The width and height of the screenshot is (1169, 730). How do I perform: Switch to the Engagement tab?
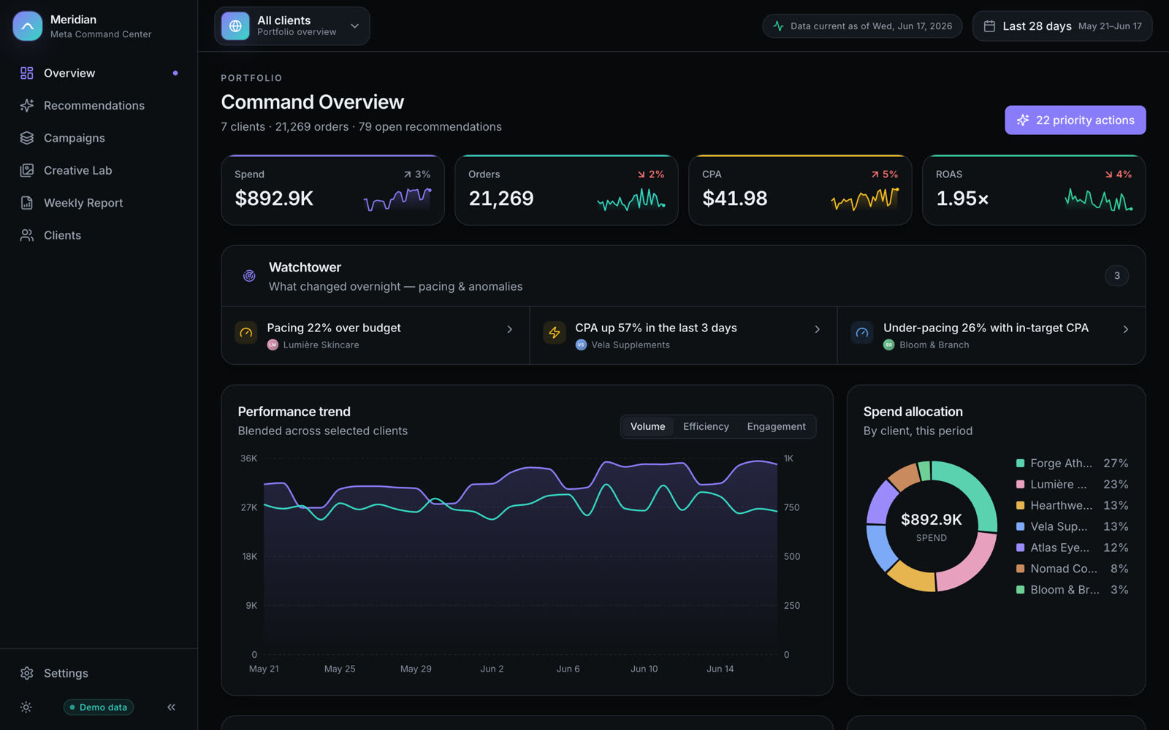pyautogui.click(x=776, y=426)
